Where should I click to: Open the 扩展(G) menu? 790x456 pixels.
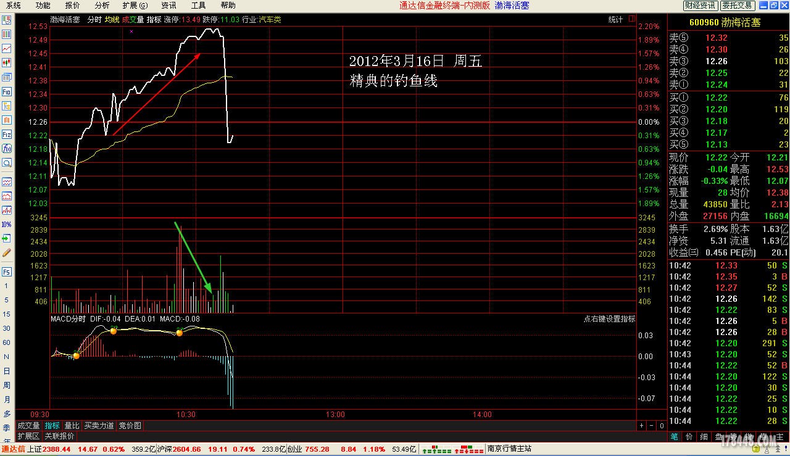point(135,6)
